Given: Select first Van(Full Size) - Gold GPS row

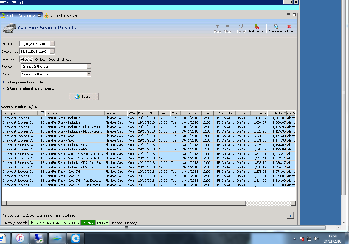Looking at the screenshot, I should (149, 172).
